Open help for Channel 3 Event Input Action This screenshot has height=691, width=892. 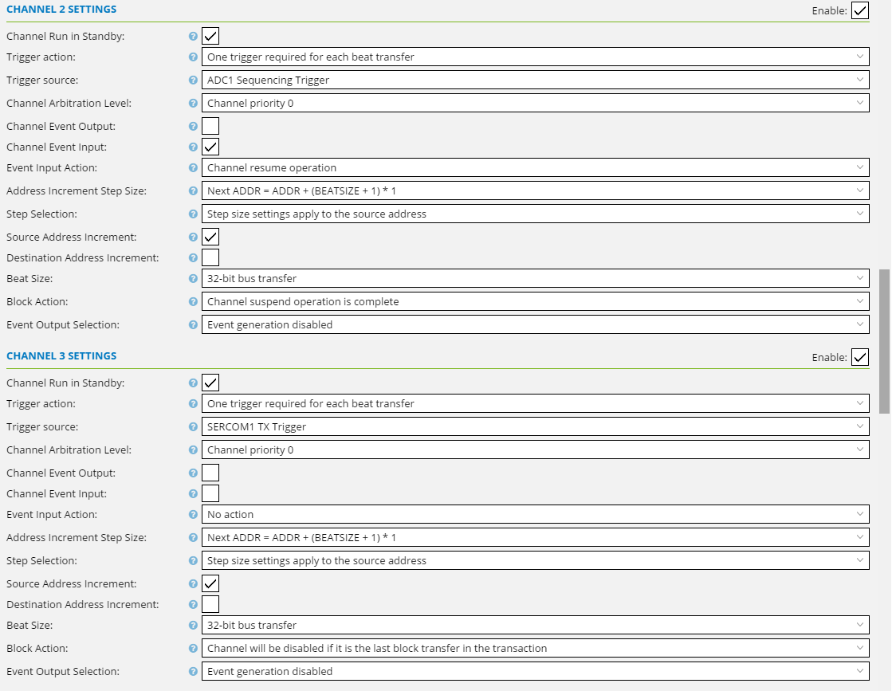coord(193,515)
